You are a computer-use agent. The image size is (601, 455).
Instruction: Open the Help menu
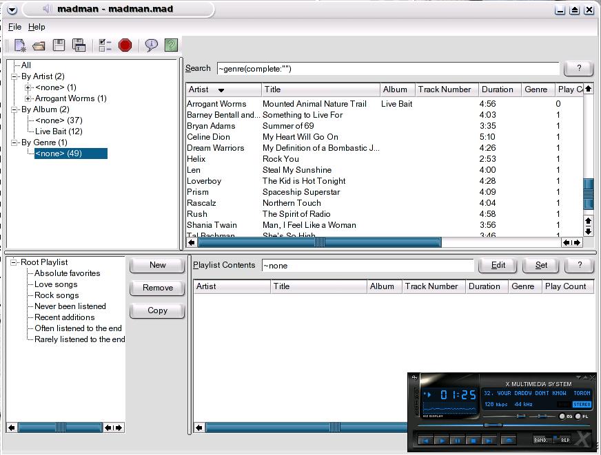37,27
